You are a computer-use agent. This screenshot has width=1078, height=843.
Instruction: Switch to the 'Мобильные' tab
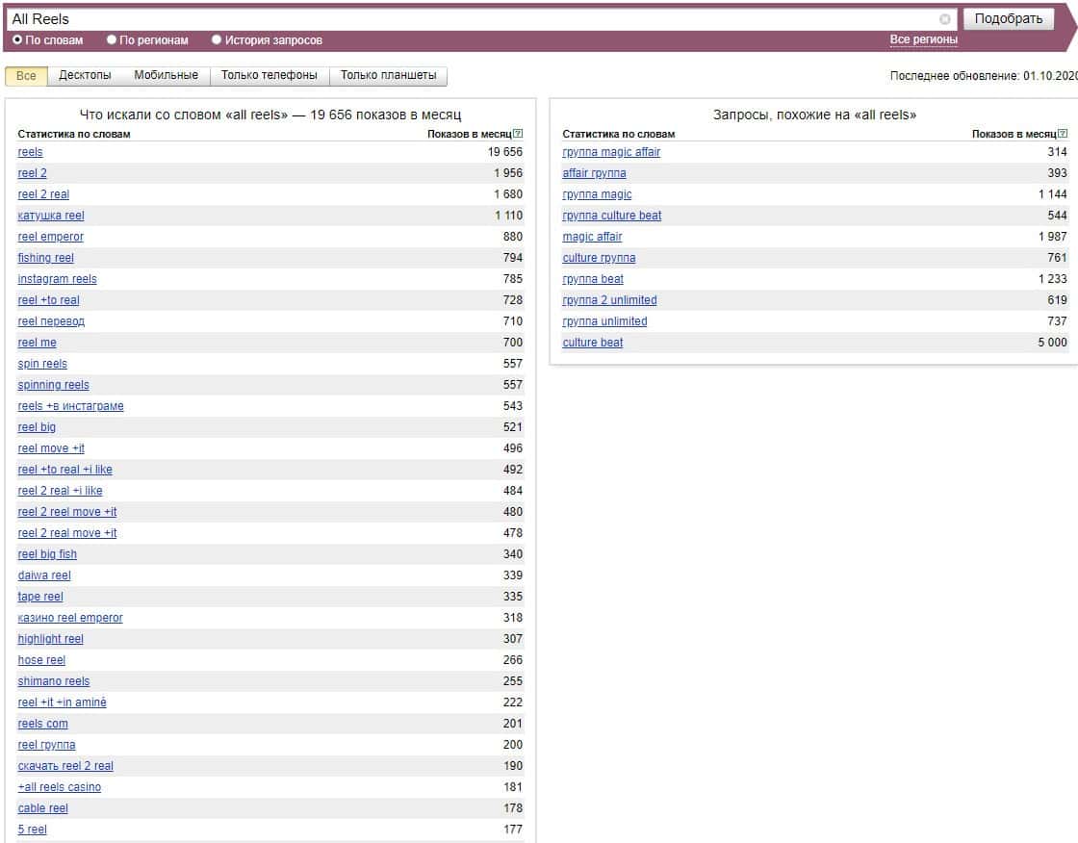166,75
